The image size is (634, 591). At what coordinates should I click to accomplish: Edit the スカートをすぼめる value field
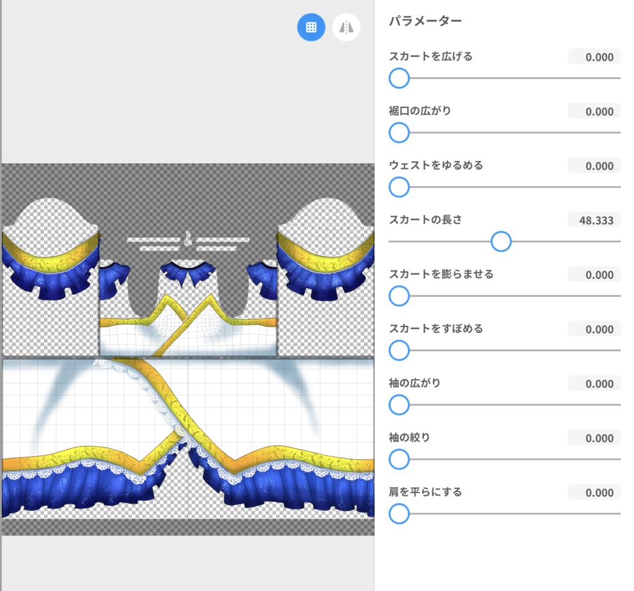[594, 330]
